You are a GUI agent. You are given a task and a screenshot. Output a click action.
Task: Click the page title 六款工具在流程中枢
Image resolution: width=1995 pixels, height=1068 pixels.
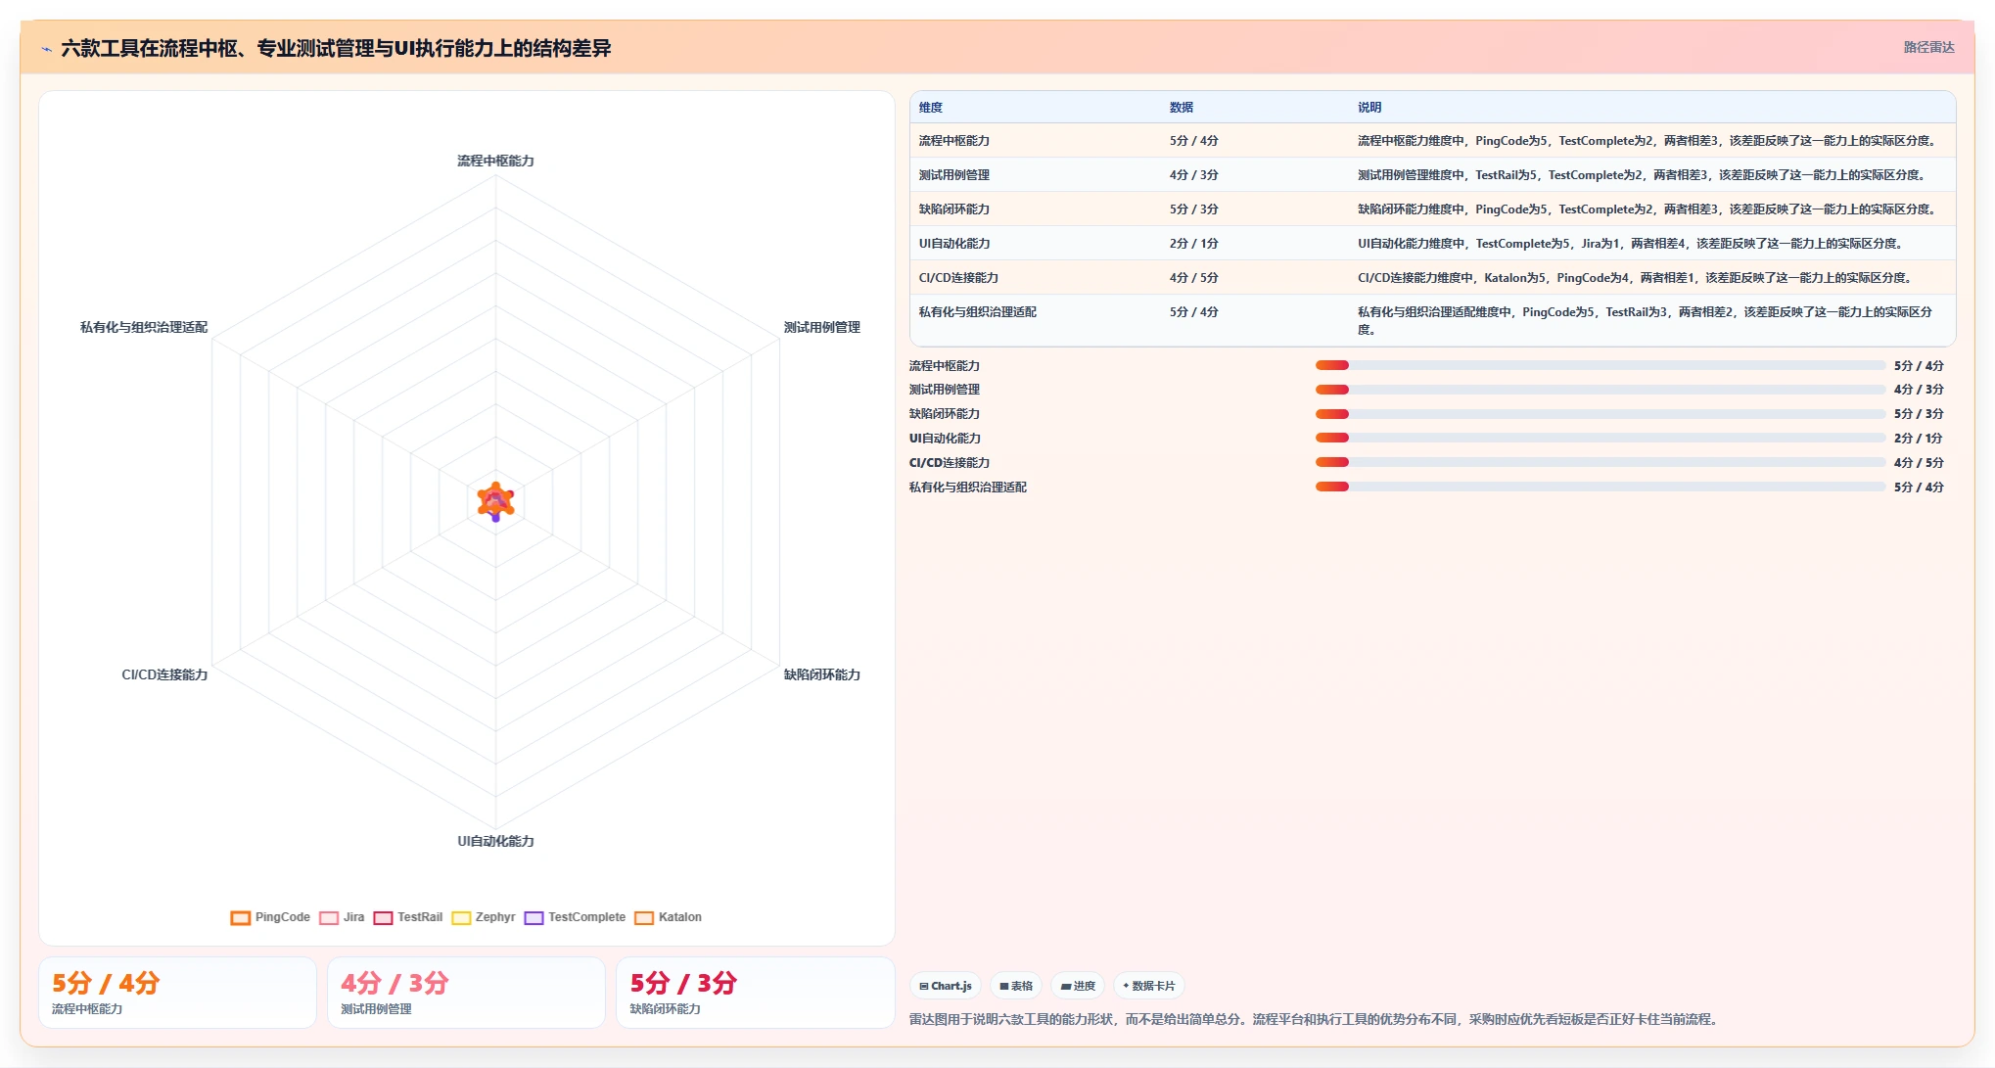[x=336, y=48]
